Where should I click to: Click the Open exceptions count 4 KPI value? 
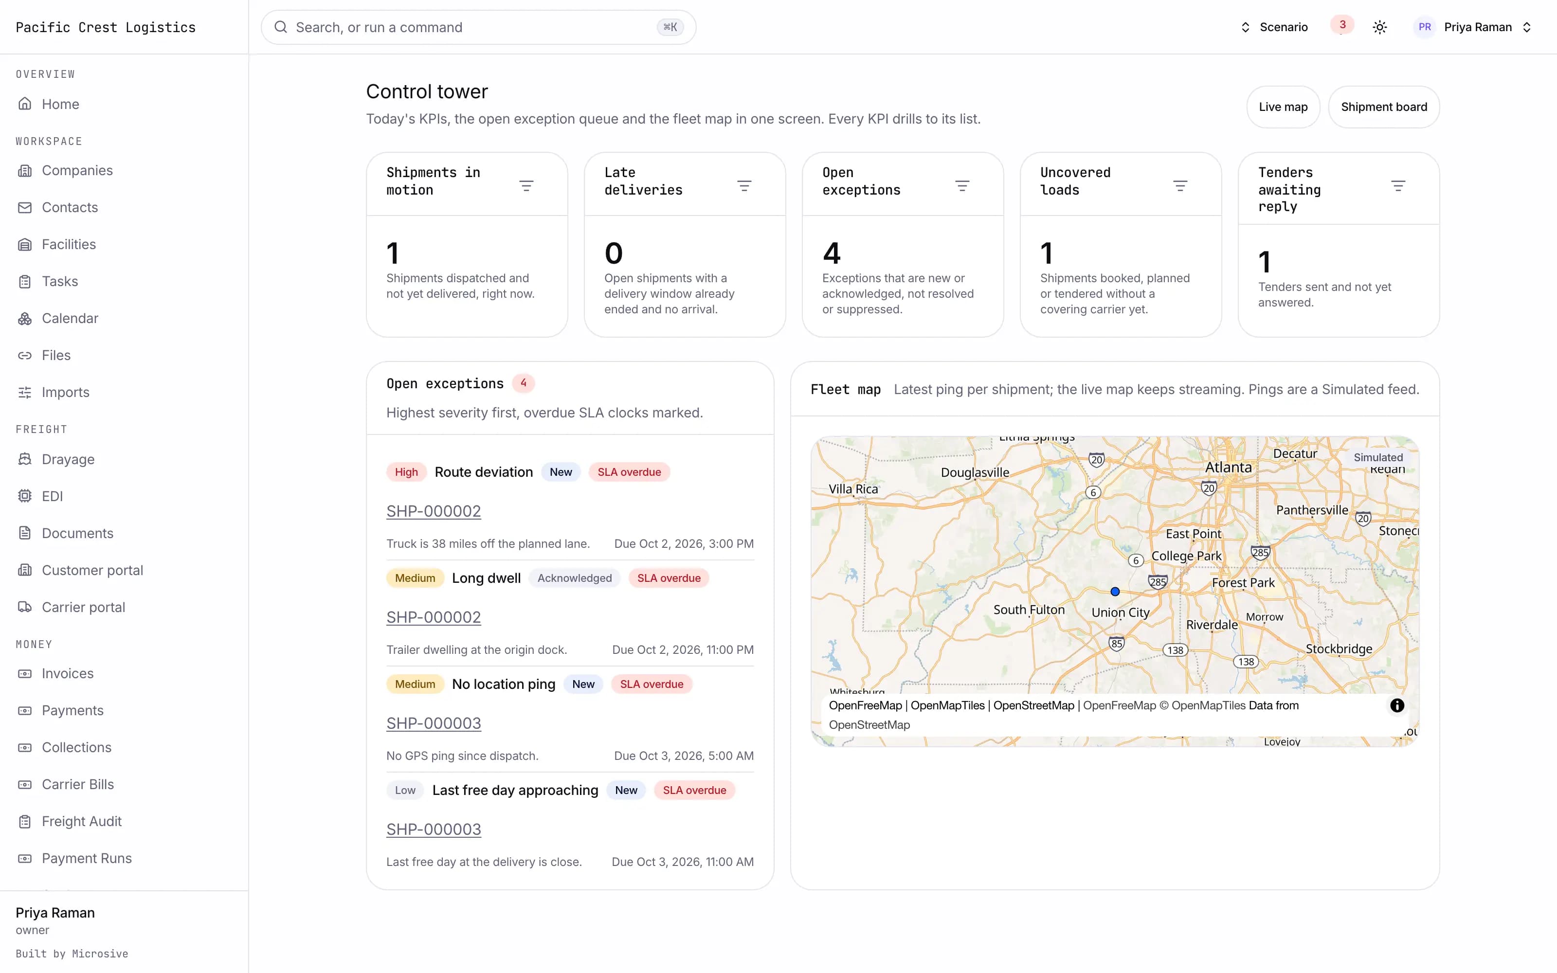[x=831, y=253]
